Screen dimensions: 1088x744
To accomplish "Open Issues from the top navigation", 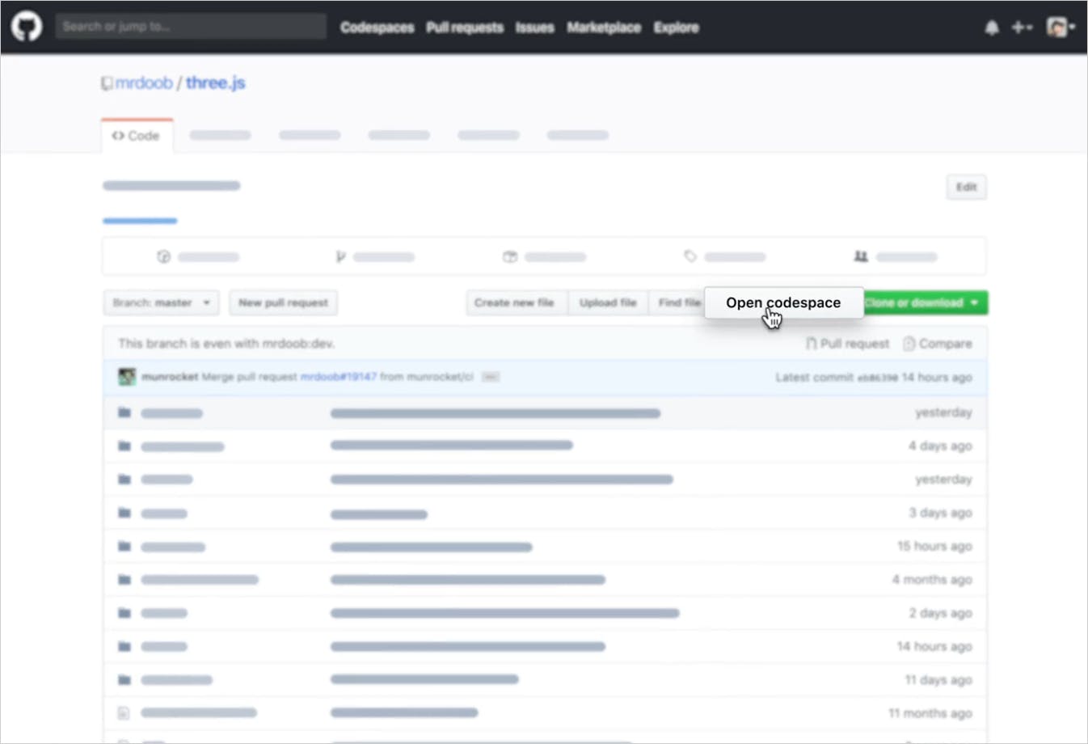I will pos(535,27).
